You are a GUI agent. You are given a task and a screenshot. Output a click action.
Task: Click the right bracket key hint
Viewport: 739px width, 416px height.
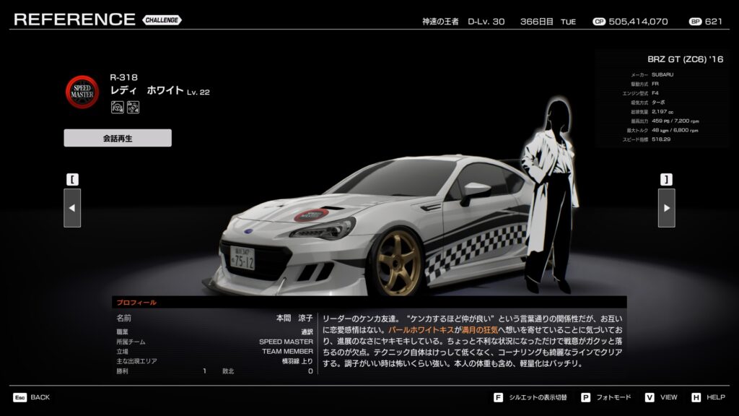(666, 179)
